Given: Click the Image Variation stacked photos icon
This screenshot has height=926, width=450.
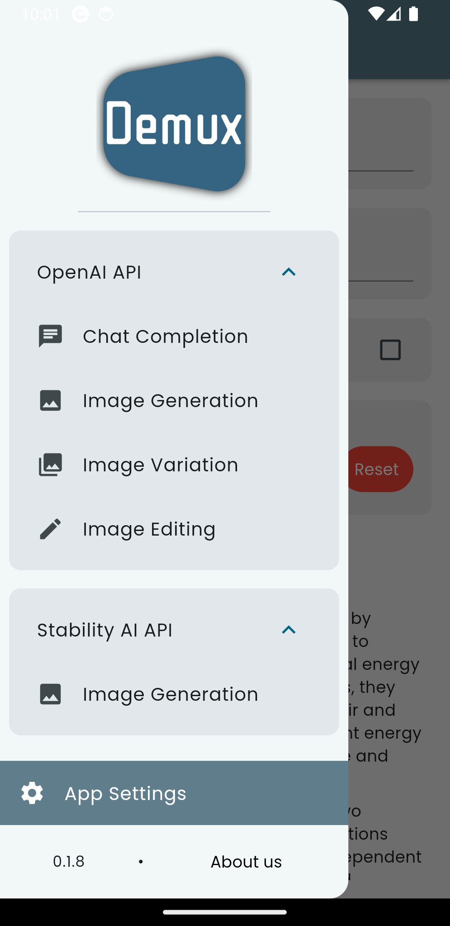Looking at the screenshot, I should click(x=50, y=465).
